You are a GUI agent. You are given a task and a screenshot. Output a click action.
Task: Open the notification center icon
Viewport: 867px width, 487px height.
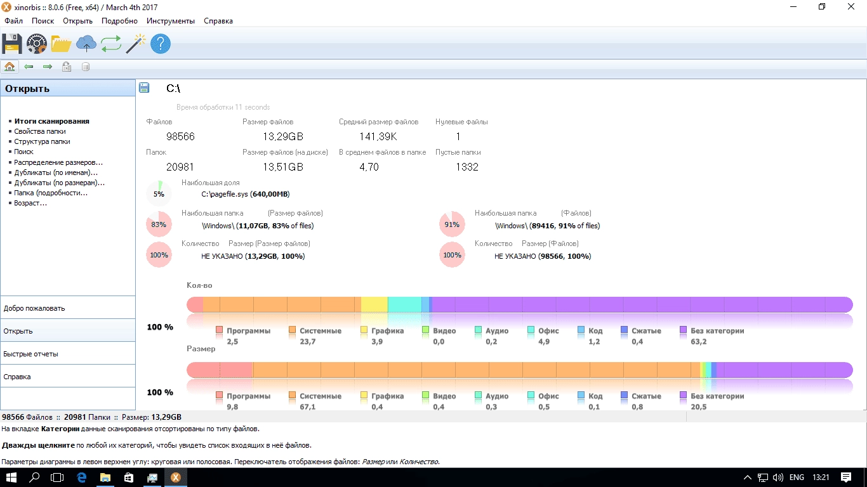[x=846, y=477]
